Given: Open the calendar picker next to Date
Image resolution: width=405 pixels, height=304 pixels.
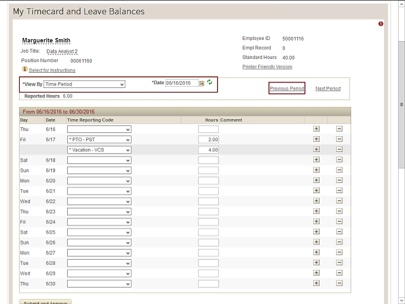Looking at the screenshot, I should click(202, 83).
